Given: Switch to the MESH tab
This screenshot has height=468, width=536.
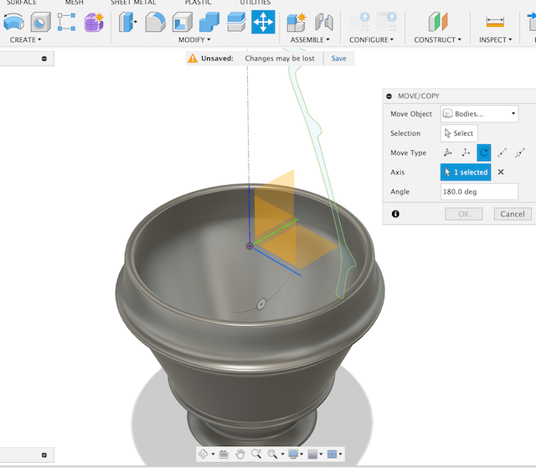Looking at the screenshot, I should coord(75,3).
